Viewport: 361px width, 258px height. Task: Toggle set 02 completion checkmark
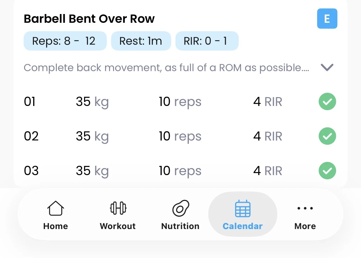327,136
